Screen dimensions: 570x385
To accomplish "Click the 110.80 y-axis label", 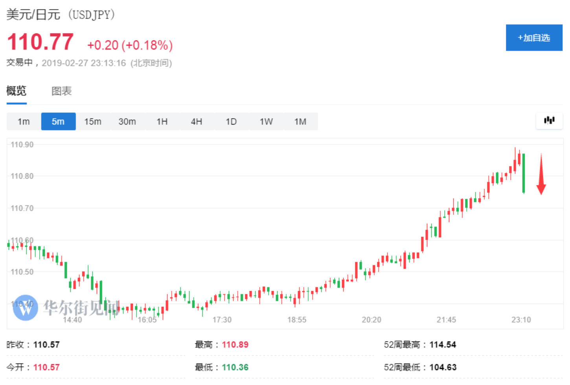I will point(22,176).
